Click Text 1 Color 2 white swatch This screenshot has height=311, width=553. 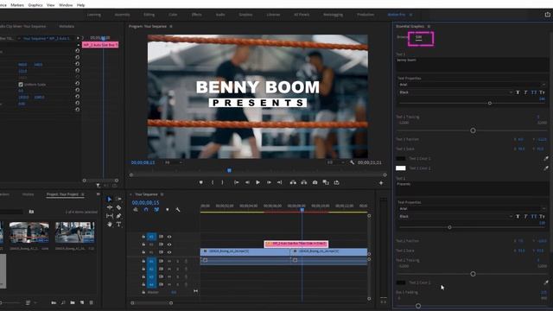click(401, 168)
